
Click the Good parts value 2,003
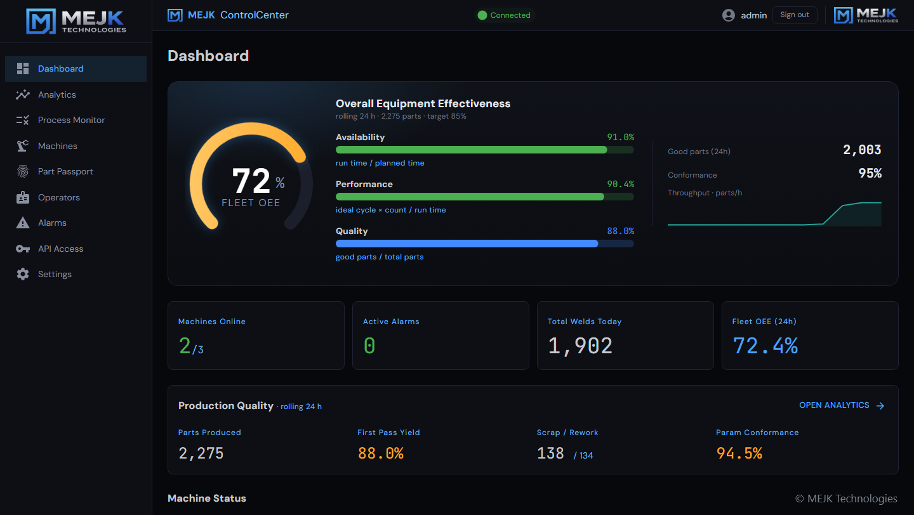coord(862,150)
